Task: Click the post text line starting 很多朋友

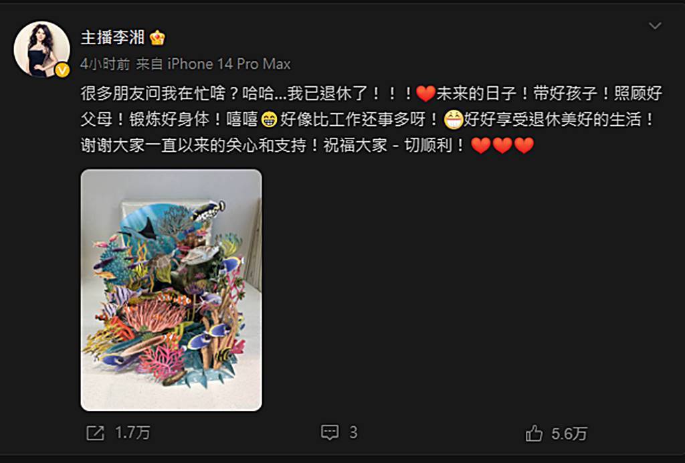Action: click(371, 94)
